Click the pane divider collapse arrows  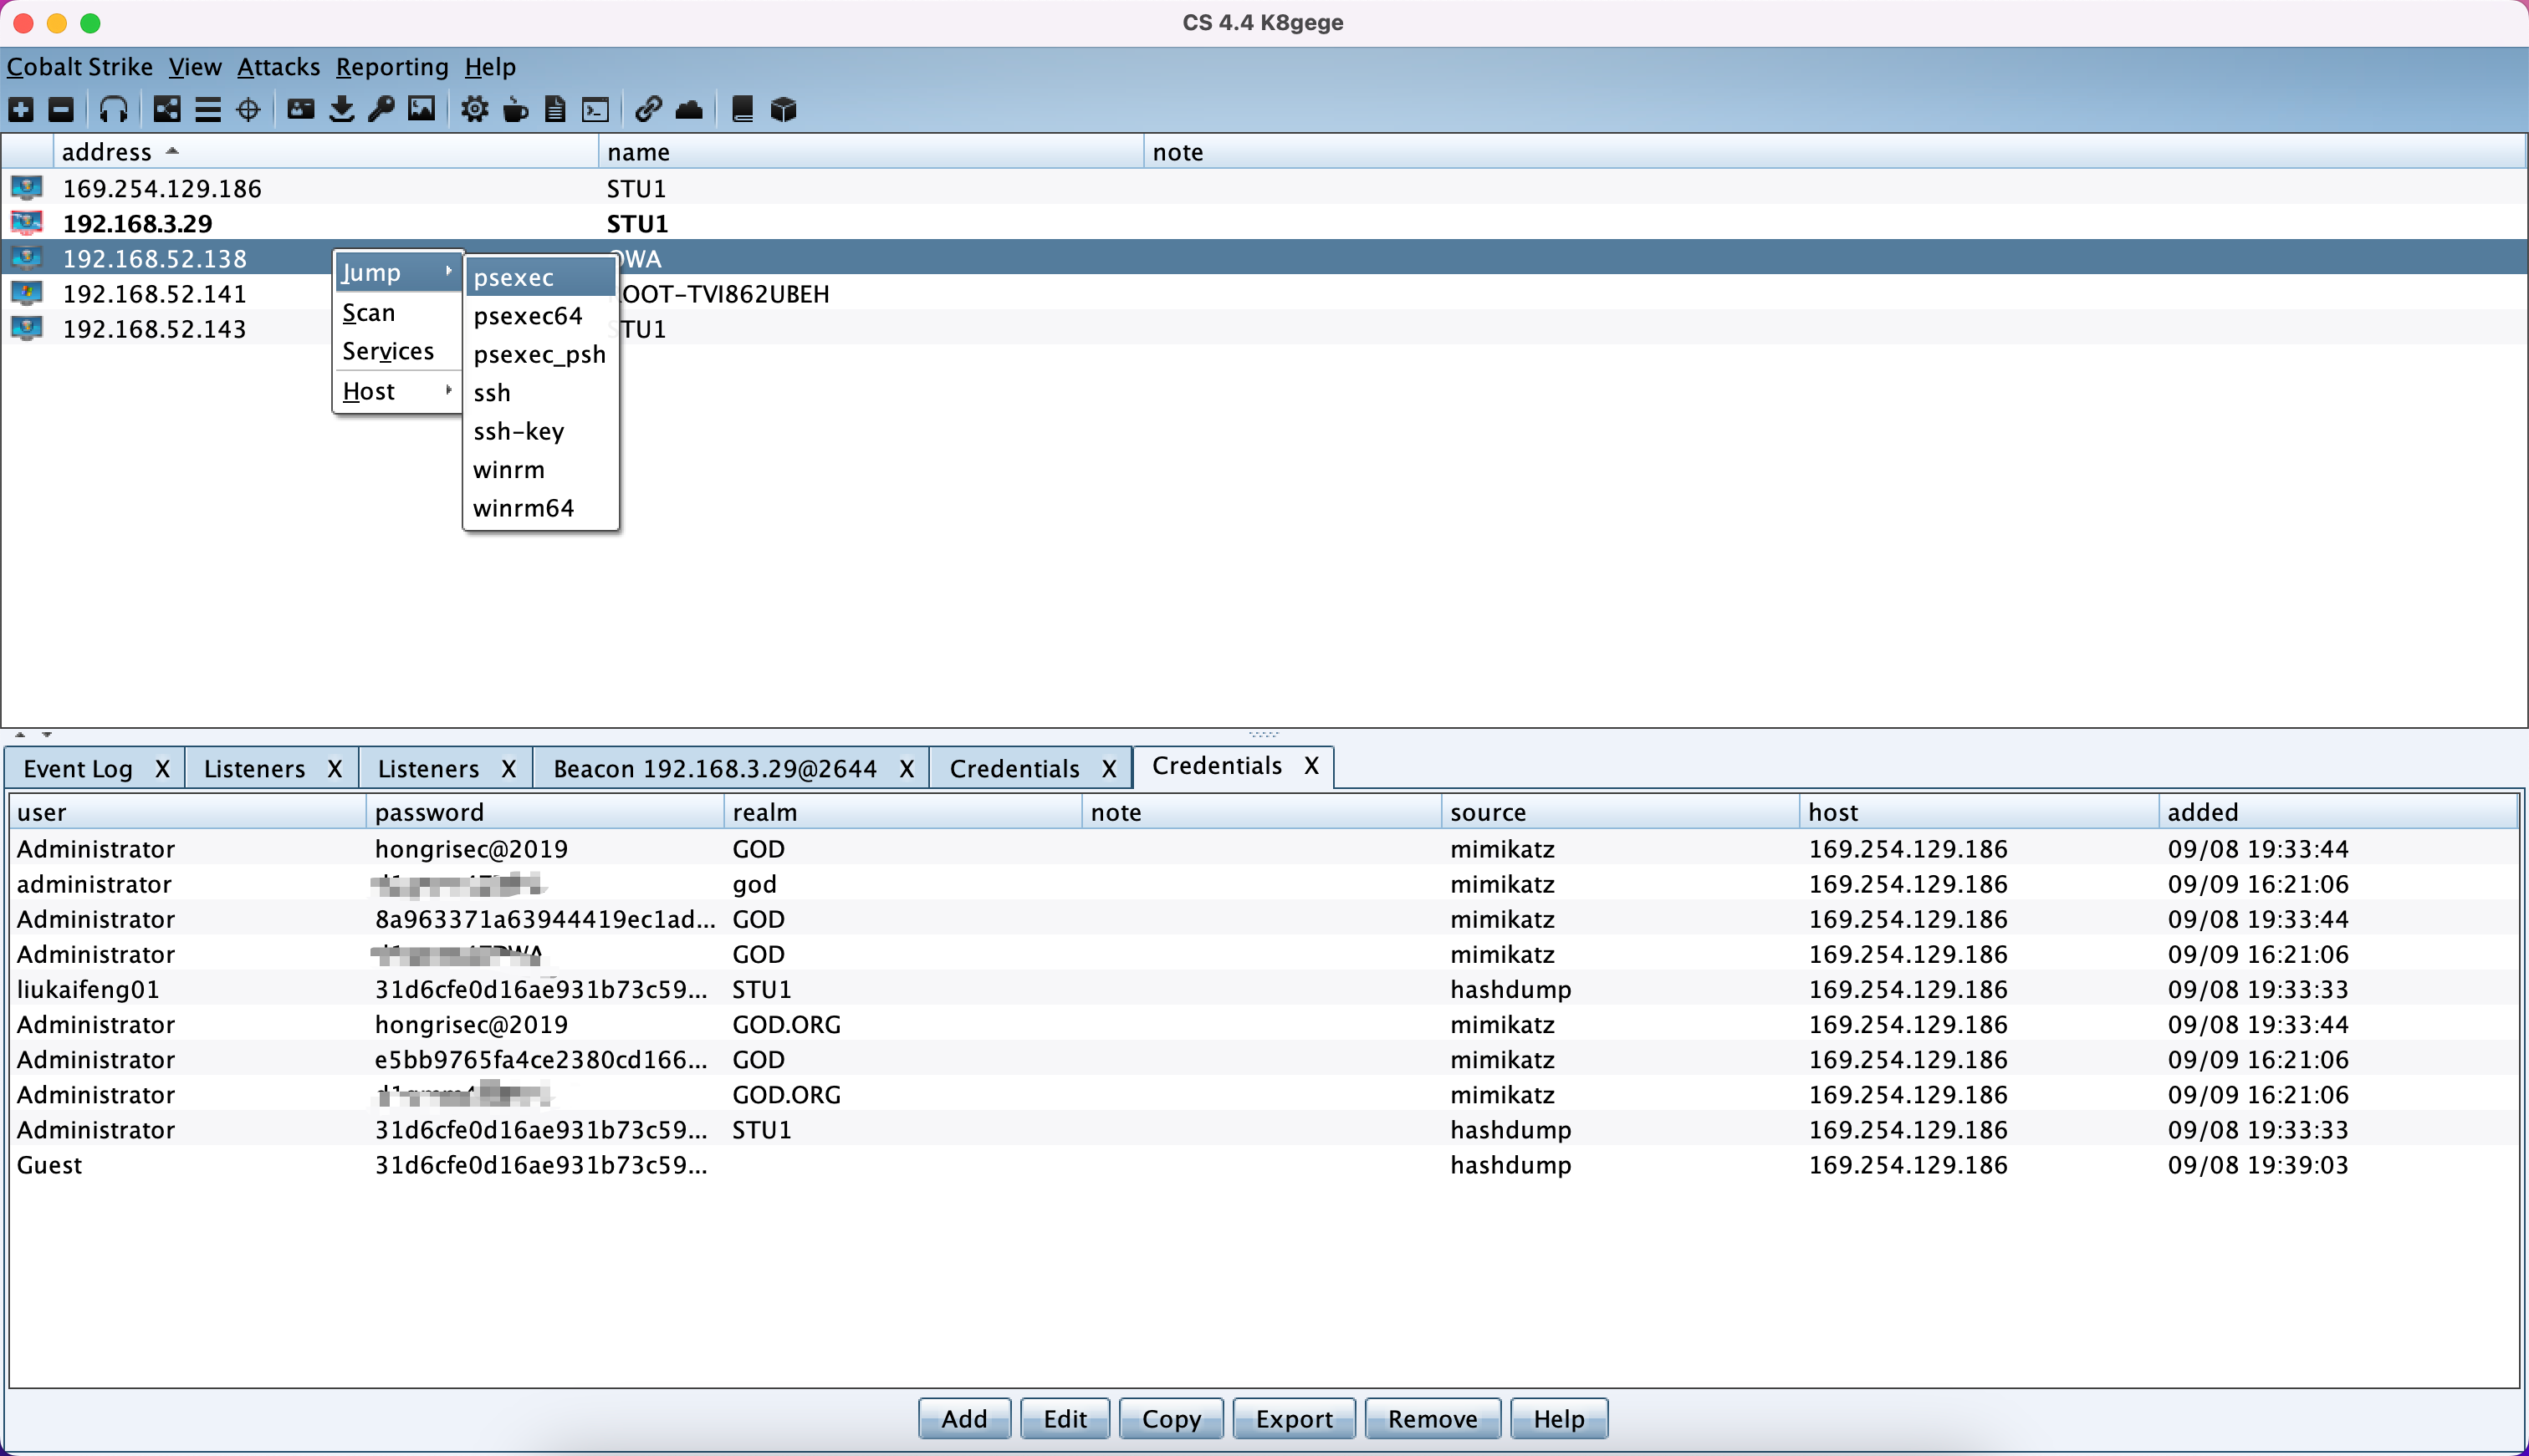(33, 735)
